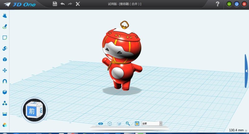Click the X delete icon beside redo
This screenshot has width=249, height=134.
click(78, 4)
